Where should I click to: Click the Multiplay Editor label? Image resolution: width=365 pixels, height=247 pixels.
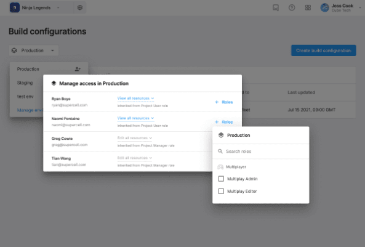242,191
